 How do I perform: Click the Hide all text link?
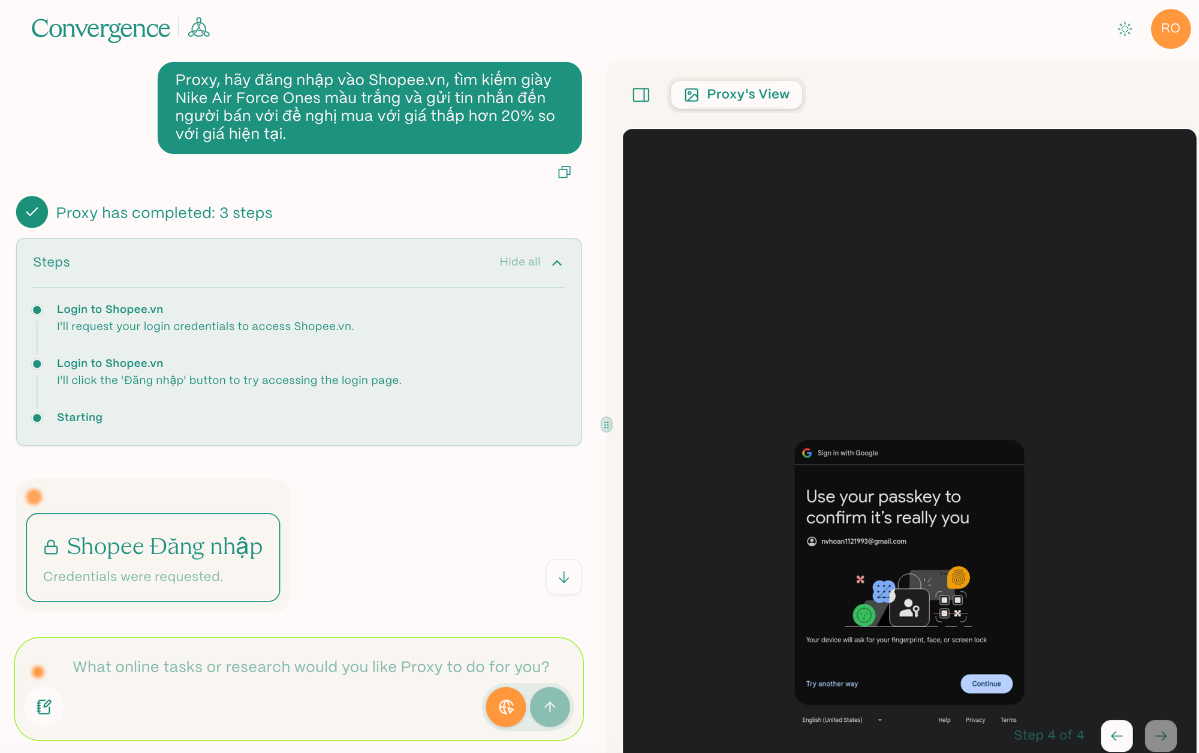click(520, 262)
